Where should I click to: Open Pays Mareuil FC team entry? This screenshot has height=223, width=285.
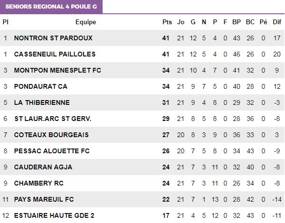pos(44,199)
